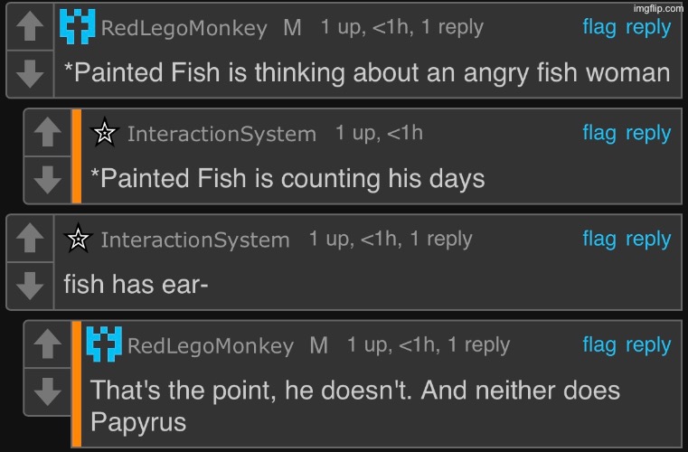The height and width of the screenshot is (452, 688).
Task: Downvote the angry fish woman comment
Action: coord(30,73)
